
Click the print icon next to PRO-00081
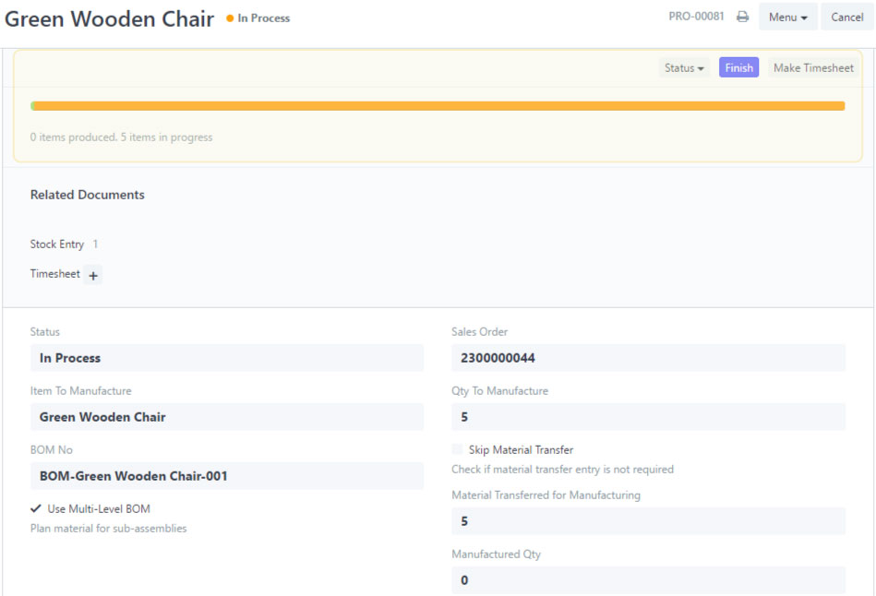point(742,17)
